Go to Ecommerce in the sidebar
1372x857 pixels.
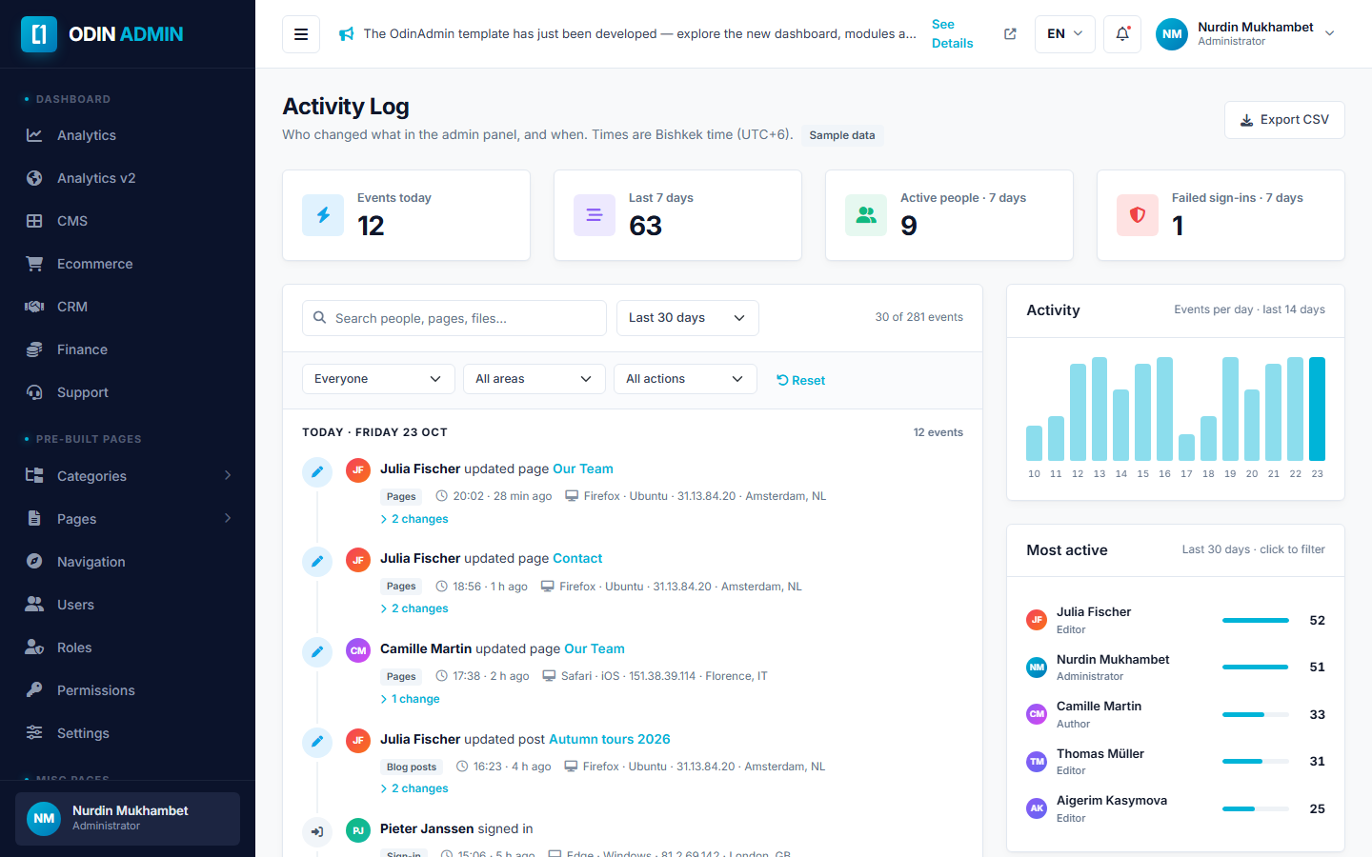pyautogui.click(x=128, y=264)
